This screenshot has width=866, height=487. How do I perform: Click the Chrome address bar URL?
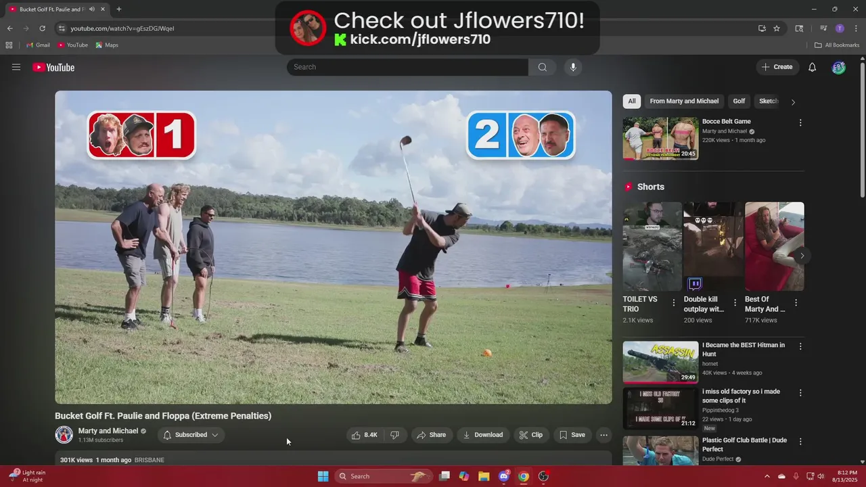[122, 28]
